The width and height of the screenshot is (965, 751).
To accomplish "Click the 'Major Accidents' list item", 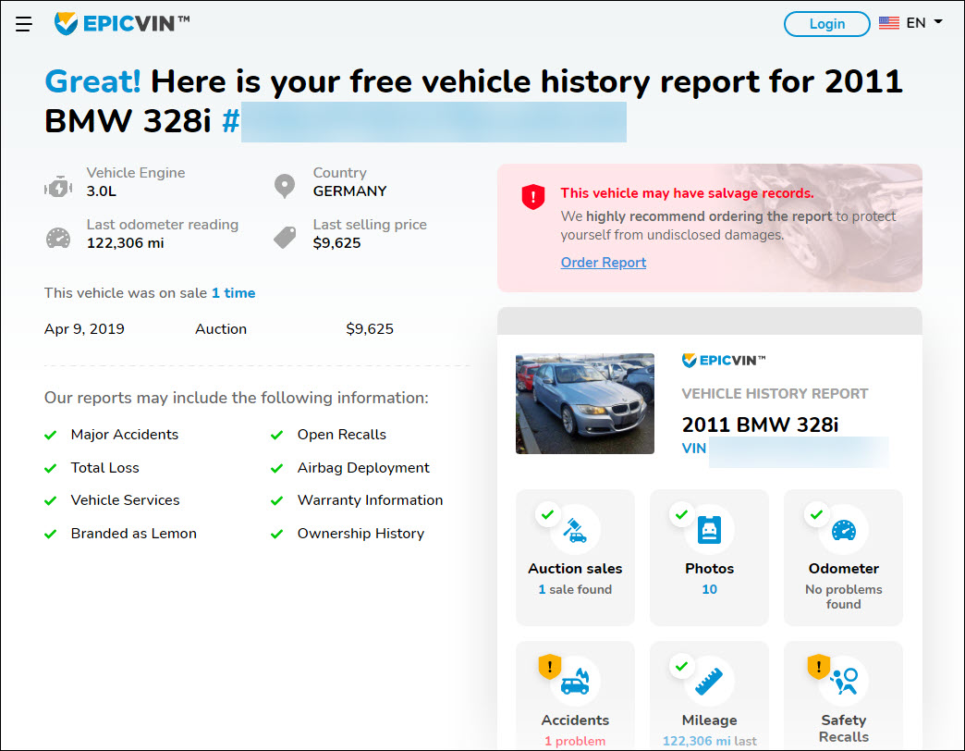I will coord(124,435).
